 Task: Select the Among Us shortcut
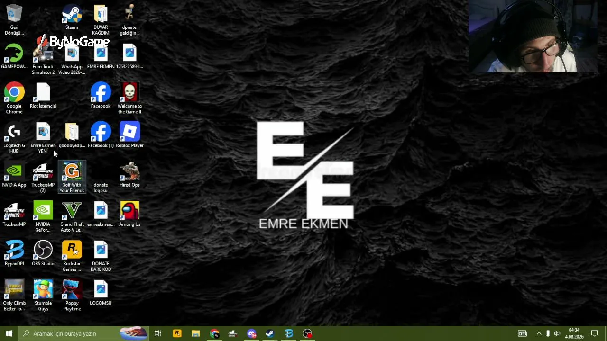click(x=129, y=214)
